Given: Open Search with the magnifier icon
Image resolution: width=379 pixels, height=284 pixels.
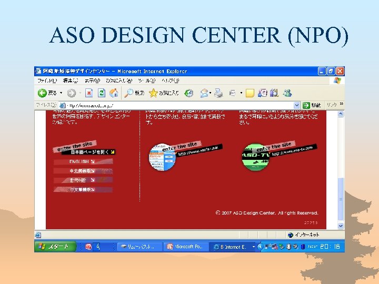Looking at the screenshot, I should 128,93.
